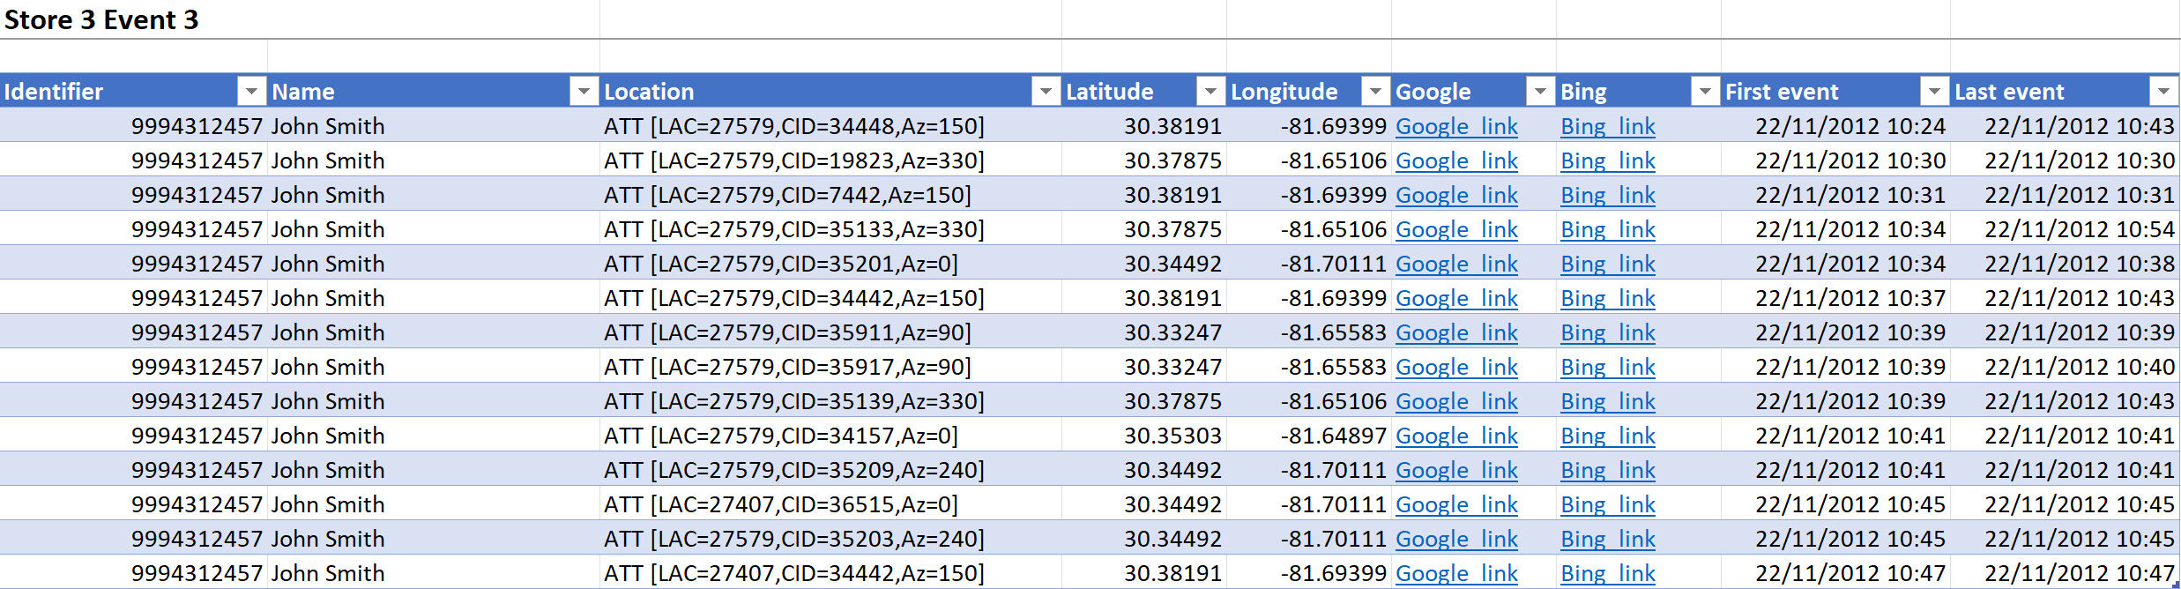Click the Longitude column filter arrow

pos(1375,91)
